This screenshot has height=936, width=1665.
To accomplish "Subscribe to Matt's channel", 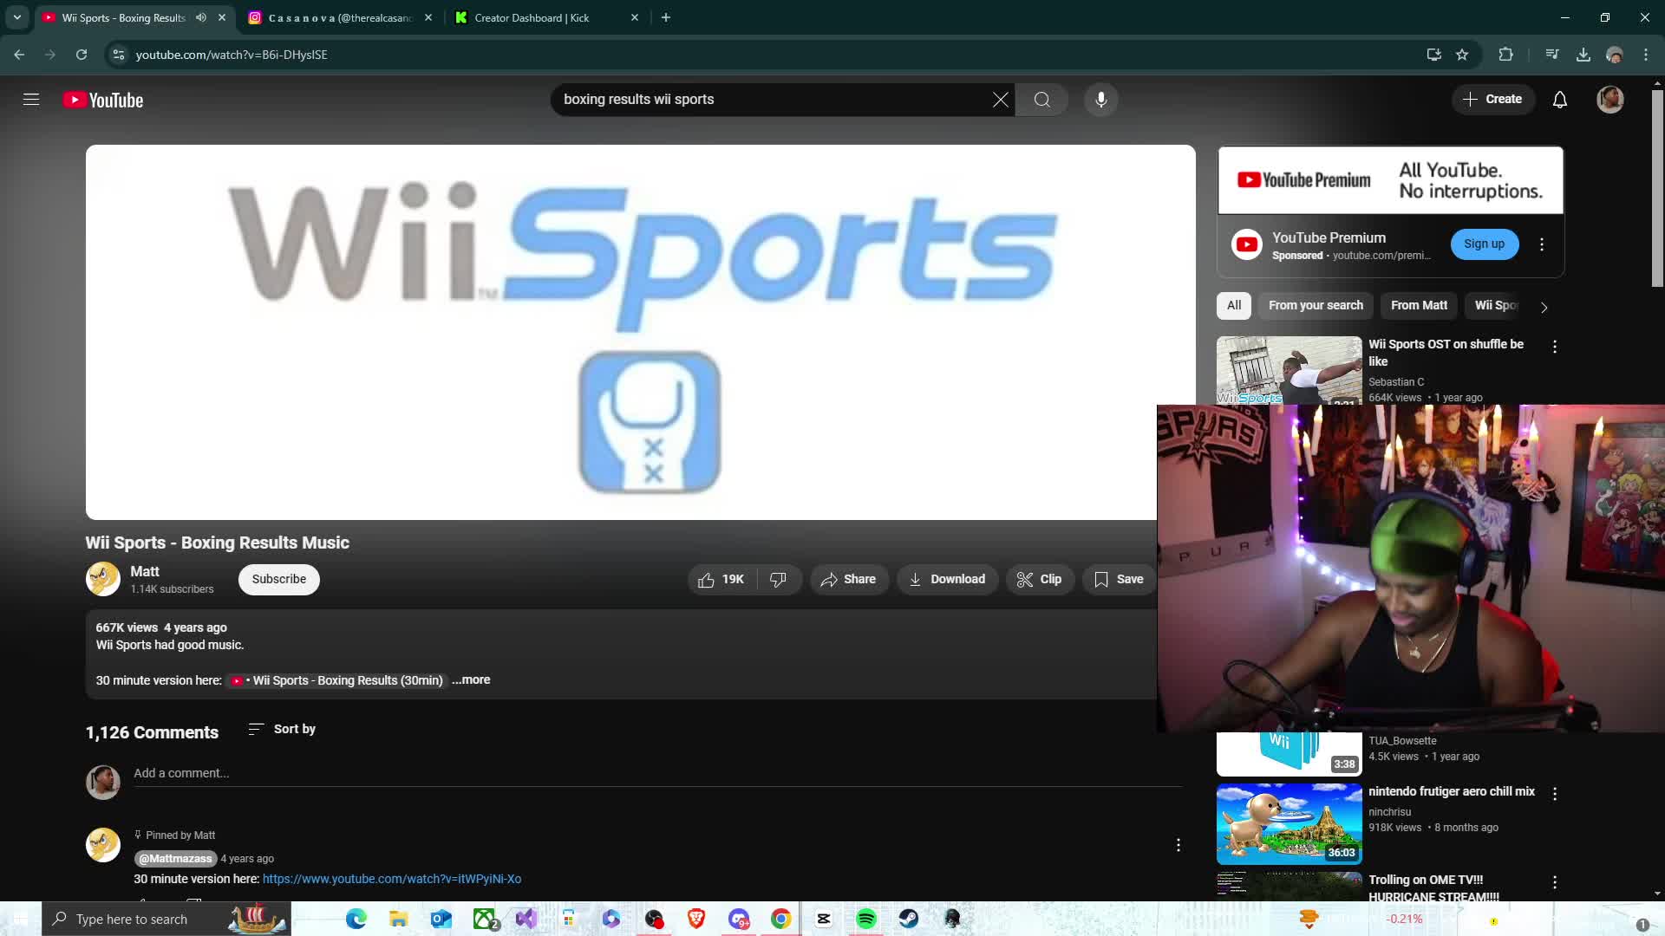I will 278,579.
